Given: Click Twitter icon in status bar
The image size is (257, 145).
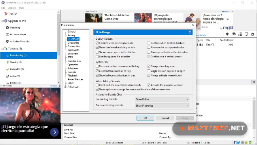Looking at the screenshot, I should pos(238,143).
